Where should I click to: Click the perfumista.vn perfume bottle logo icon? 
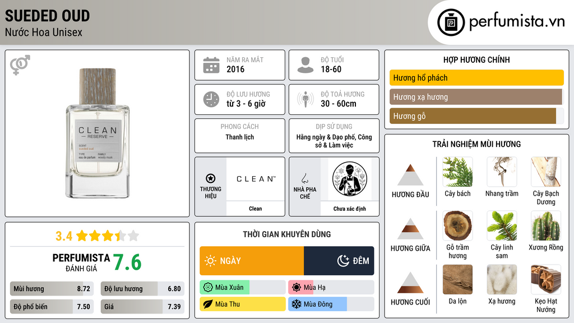pyautogui.click(x=451, y=22)
